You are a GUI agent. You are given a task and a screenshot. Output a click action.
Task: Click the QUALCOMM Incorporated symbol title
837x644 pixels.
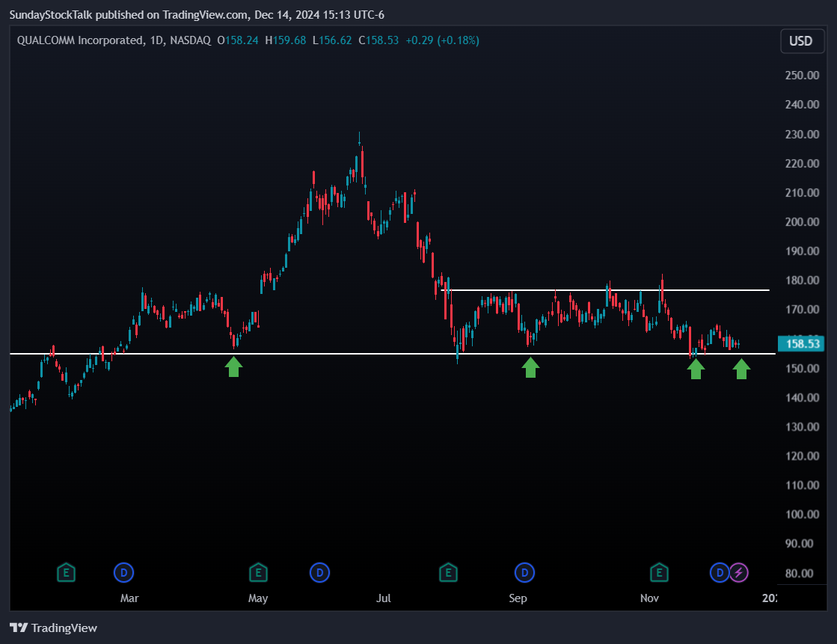(x=80, y=40)
